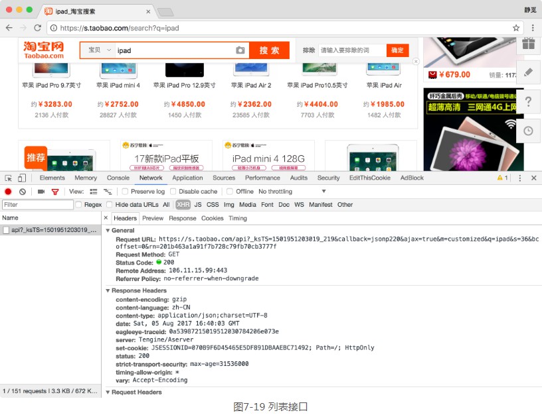Filter requests by XHR type
This screenshot has height=417, width=542.
point(183,205)
